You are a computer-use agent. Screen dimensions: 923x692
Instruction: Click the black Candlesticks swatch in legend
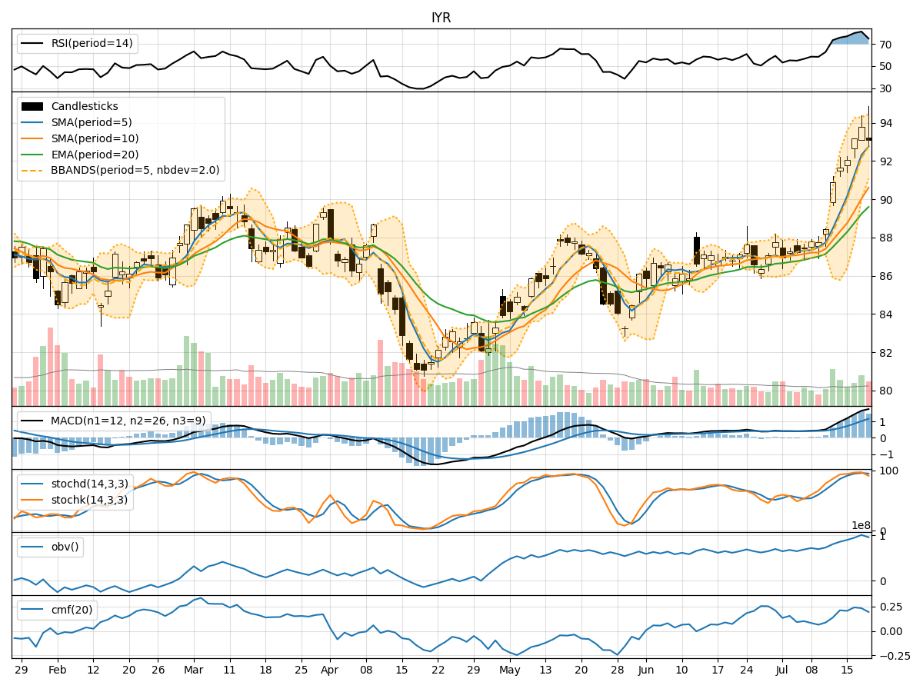[x=34, y=105]
